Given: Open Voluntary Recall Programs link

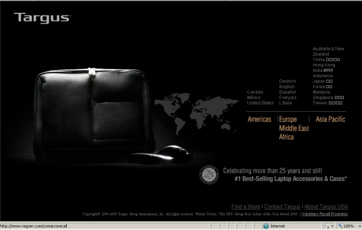Looking at the screenshot, I should pos(325,214).
